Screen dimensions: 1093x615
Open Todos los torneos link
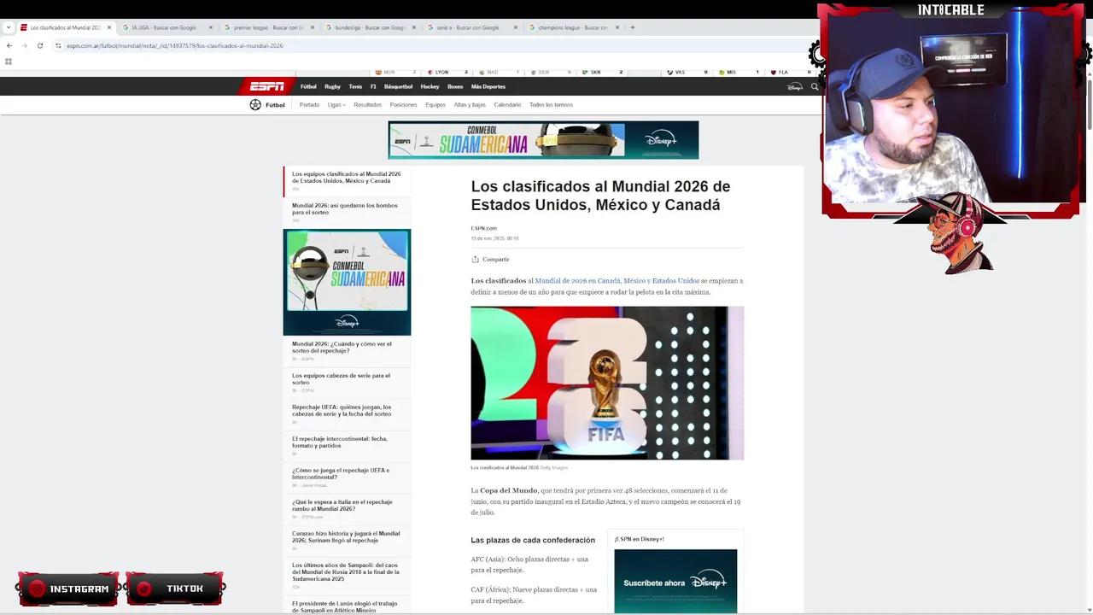coord(551,105)
